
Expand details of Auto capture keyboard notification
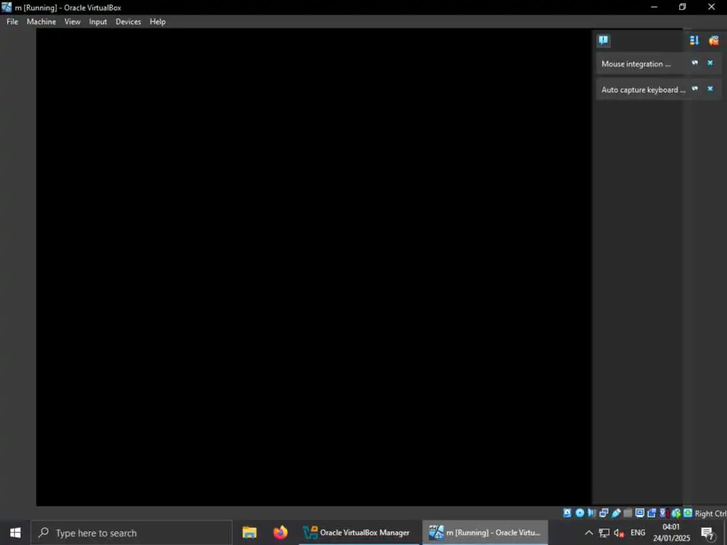tap(695, 89)
